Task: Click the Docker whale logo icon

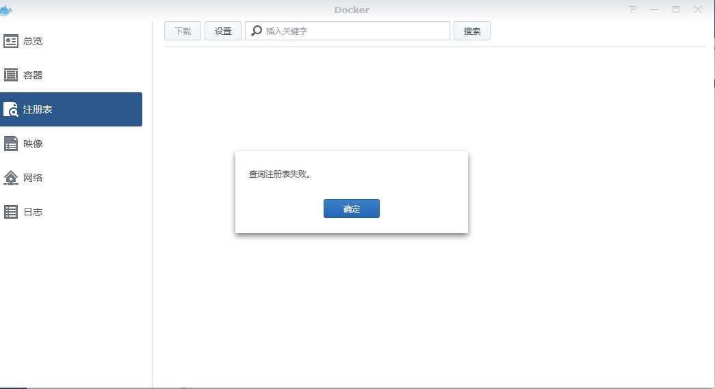Action: click(x=7, y=10)
